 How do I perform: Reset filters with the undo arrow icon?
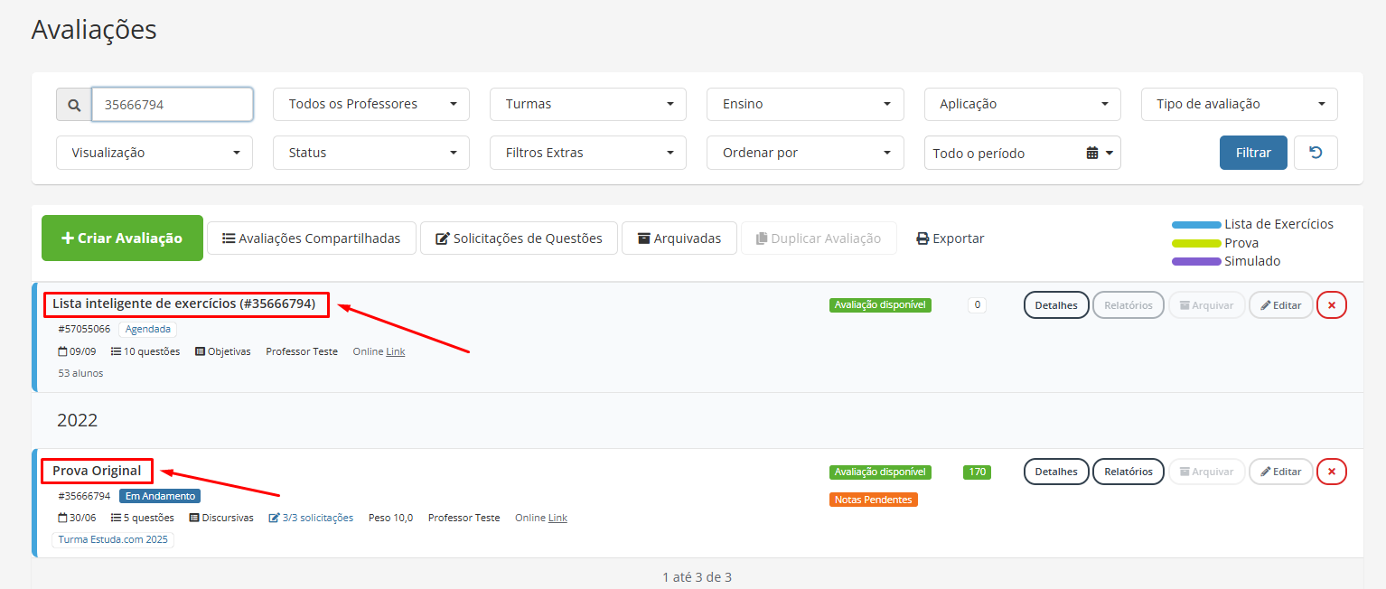pyautogui.click(x=1316, y=153)
